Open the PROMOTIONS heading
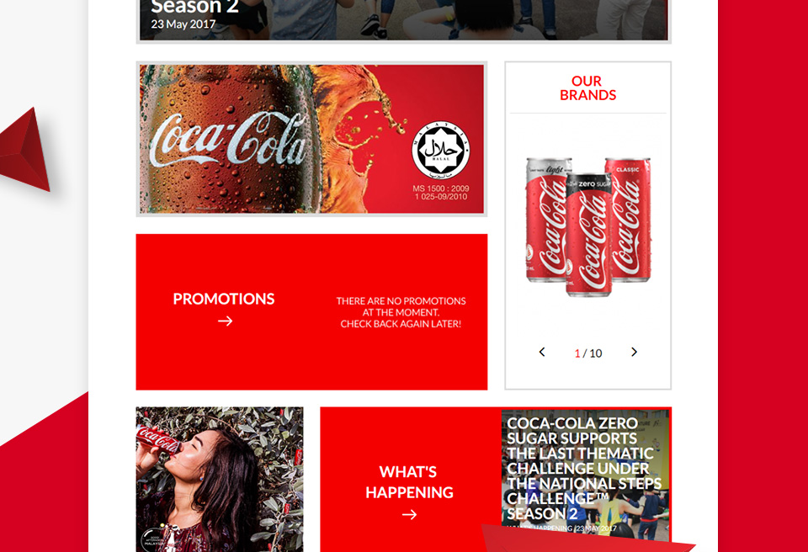 coord(224,299)
